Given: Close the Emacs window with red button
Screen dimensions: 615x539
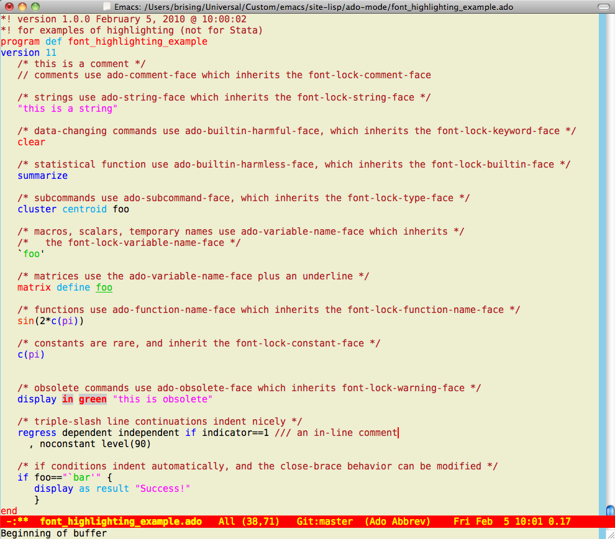Looking at the screenshot, I should click(x=9, y=7).
